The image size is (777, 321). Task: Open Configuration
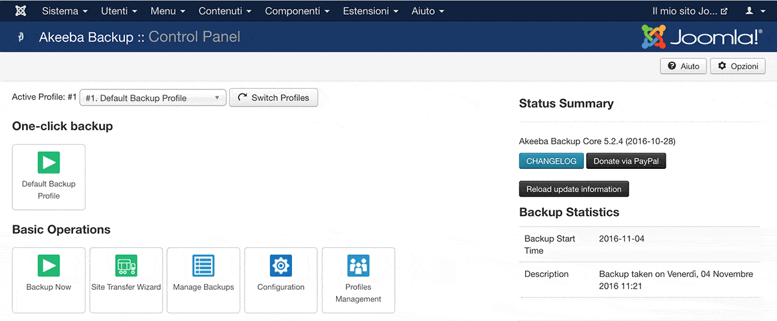point(281,280)
